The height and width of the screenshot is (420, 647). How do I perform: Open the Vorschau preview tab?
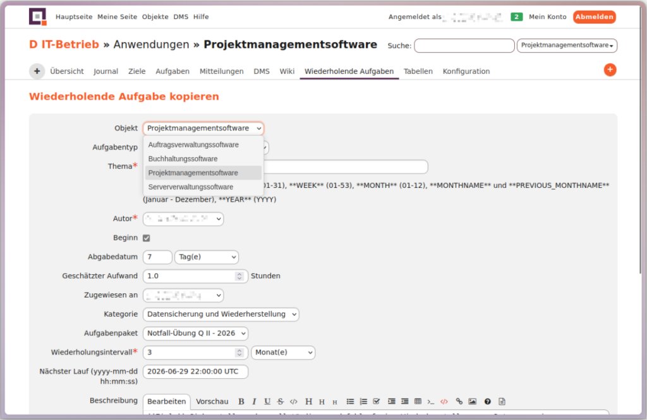click(x=212, y=402)
